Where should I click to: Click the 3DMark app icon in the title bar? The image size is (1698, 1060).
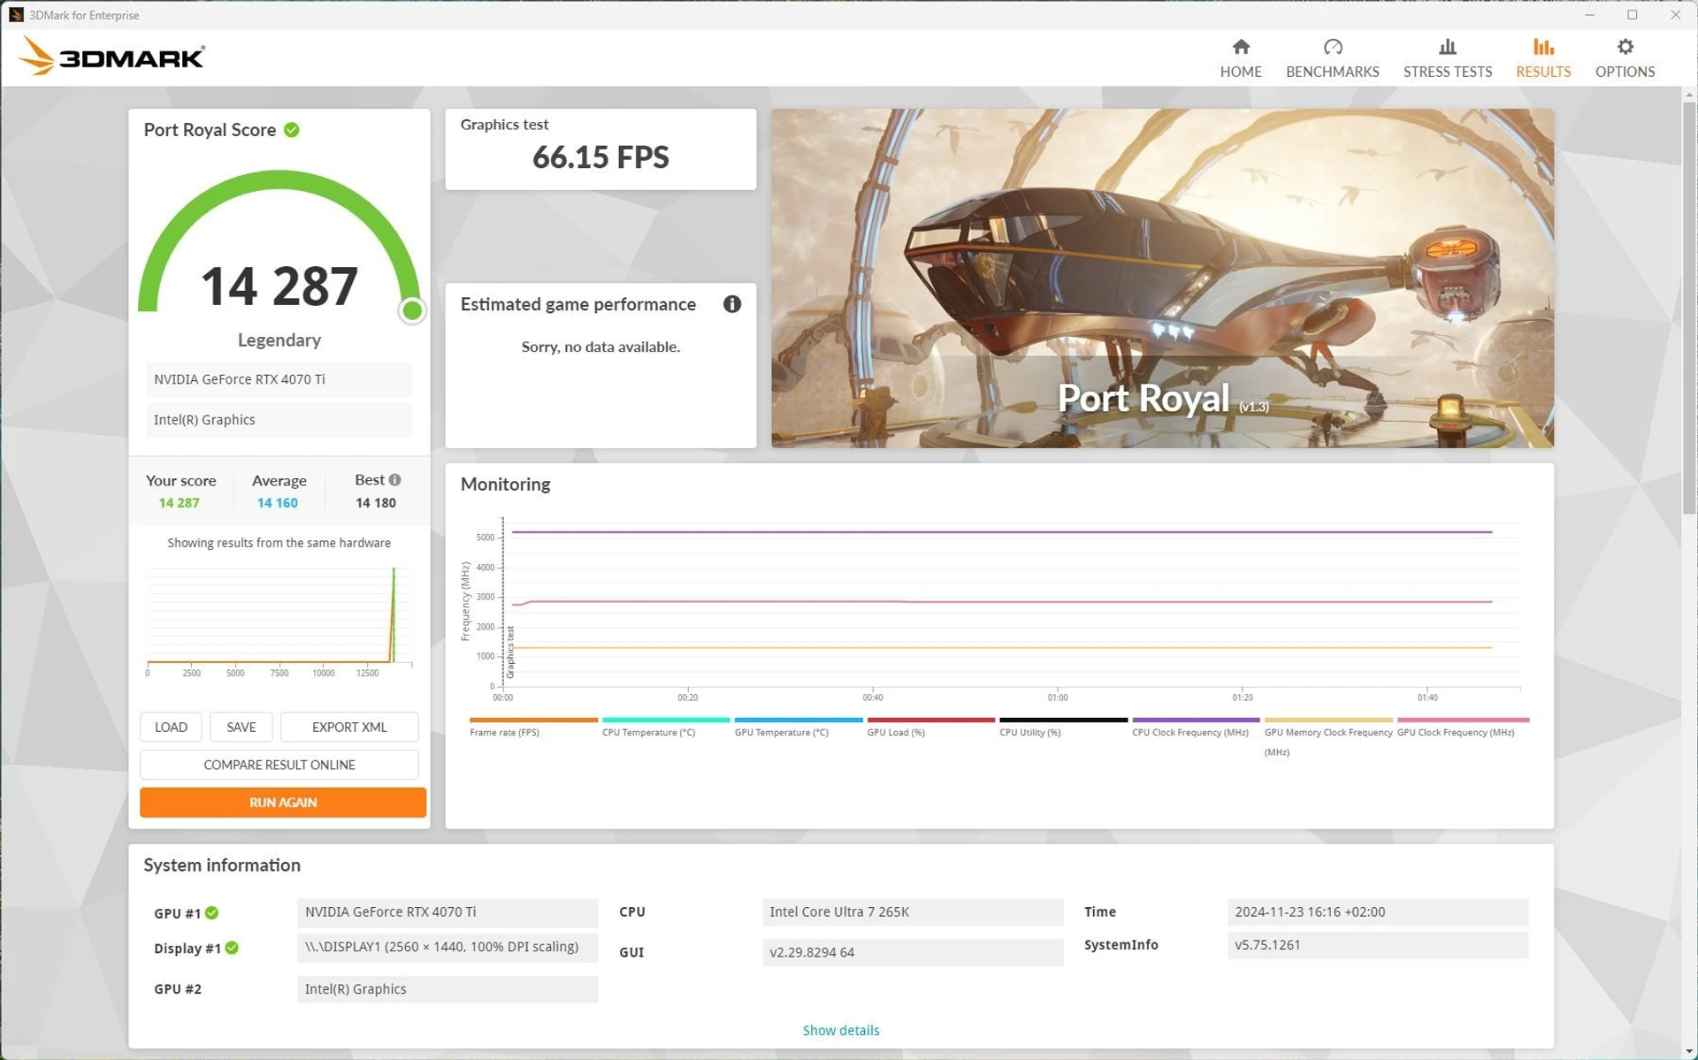[x=16, y=14]
